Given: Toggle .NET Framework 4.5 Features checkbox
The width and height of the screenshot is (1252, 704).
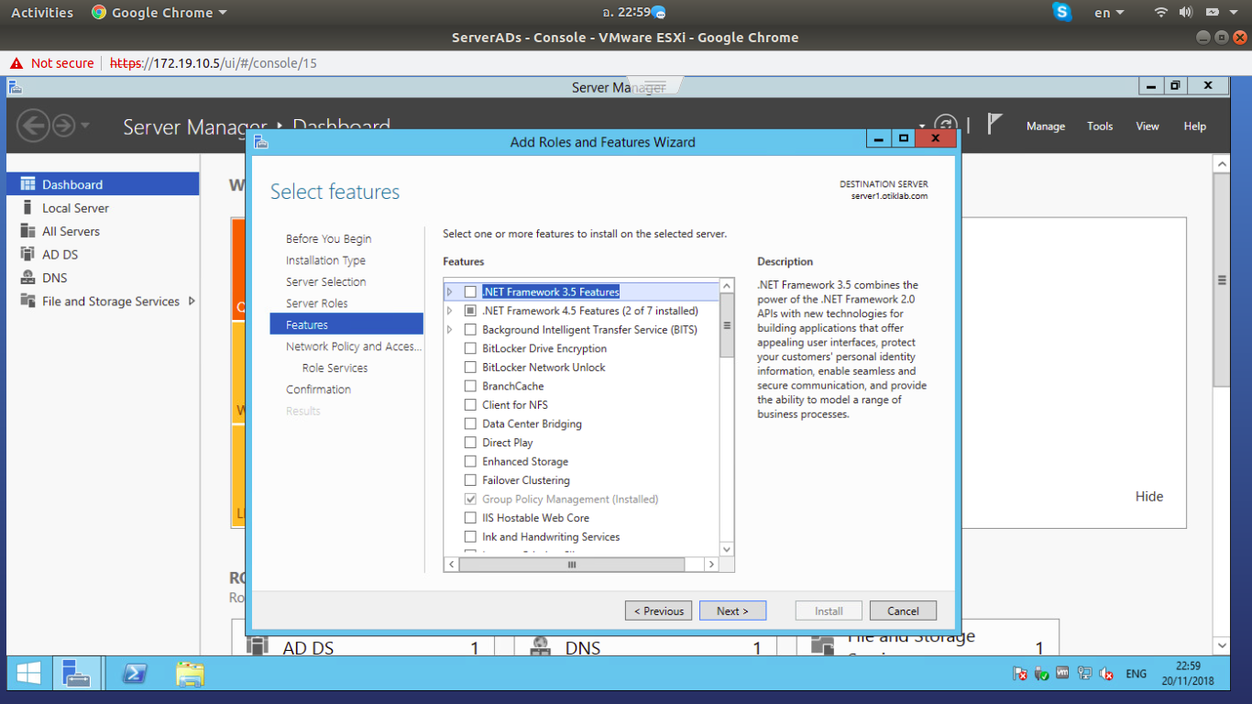Looking at the screenshot, I should [470, 311].
